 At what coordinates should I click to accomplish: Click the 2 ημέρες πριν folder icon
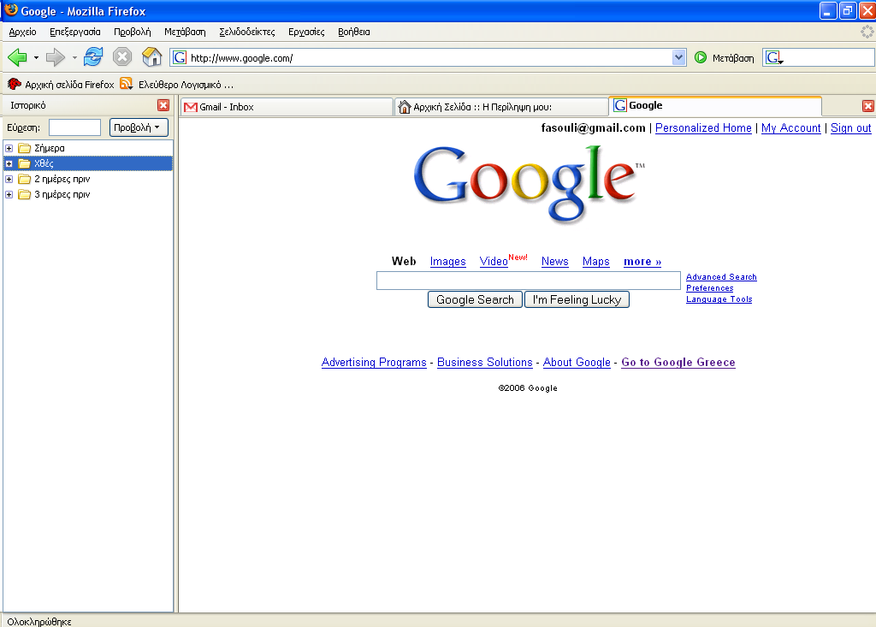[24, 179]
